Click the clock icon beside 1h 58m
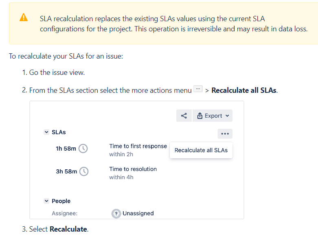Image resolution: width=318 pixels, height=243 pixels. click(x=83, y=149)
